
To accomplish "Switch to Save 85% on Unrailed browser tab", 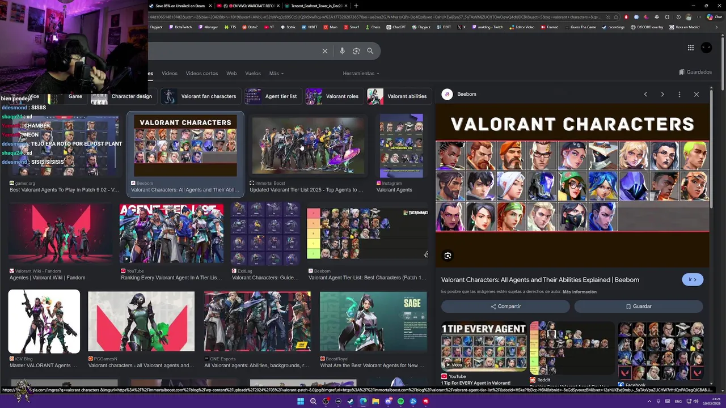I will (x=180, y=6).
